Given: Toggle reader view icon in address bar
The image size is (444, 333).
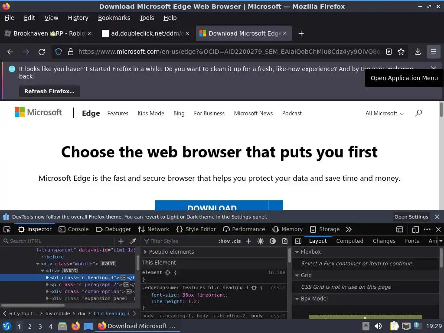Looking at the screenshot, I should coord(389,52).
